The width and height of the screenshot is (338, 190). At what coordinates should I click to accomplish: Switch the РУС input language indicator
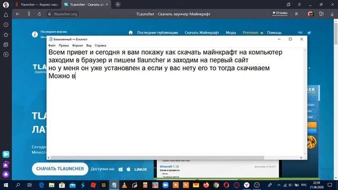[x=304, y=185]
